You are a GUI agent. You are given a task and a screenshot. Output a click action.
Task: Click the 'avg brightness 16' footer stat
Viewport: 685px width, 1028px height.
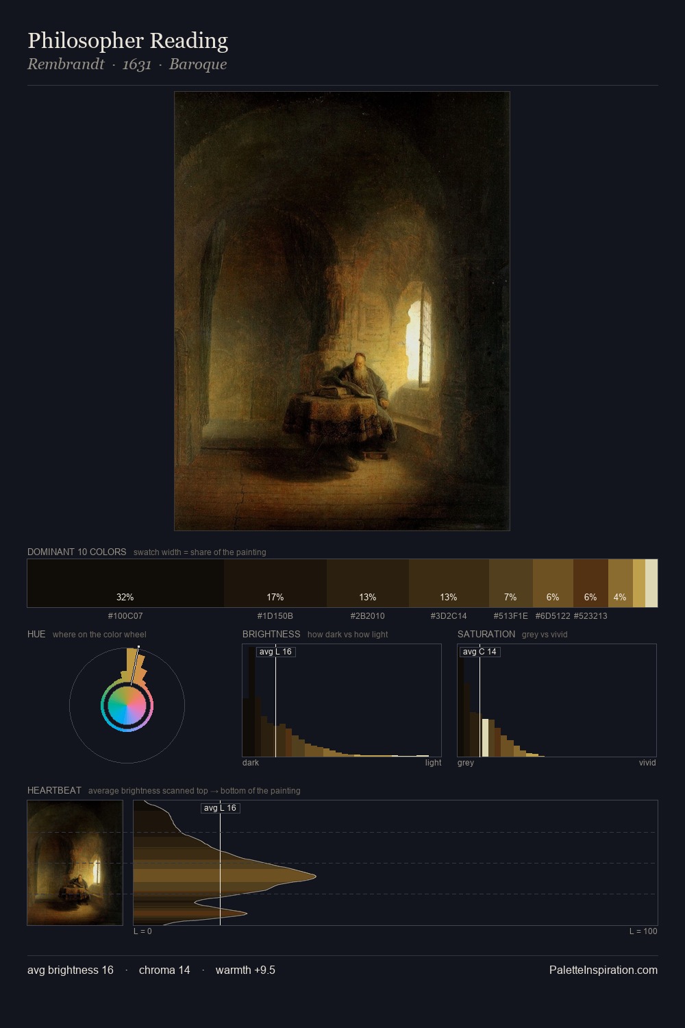click(71, 970)
